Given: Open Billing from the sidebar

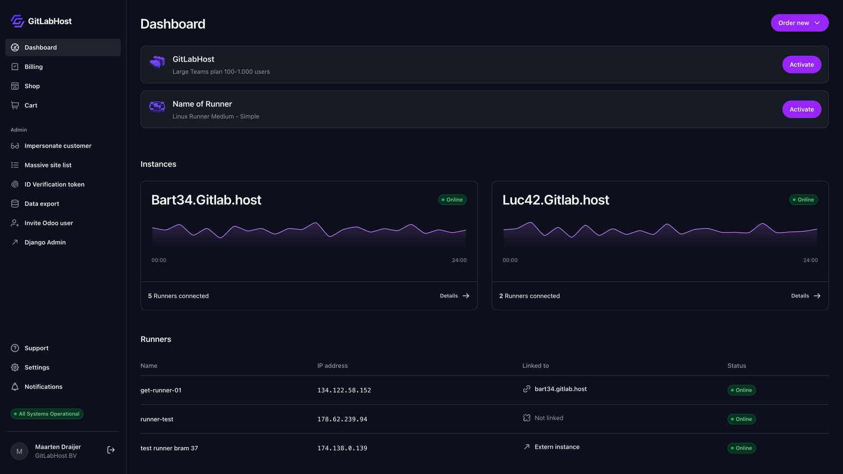Looking at the screenshot, I should (34, 67).
